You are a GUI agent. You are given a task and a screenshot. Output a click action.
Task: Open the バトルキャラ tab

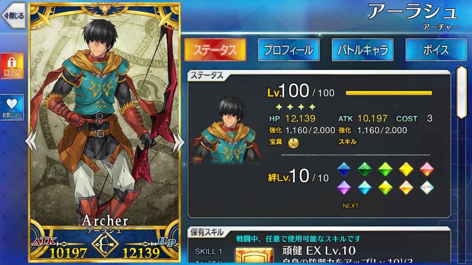click(363, 49)
